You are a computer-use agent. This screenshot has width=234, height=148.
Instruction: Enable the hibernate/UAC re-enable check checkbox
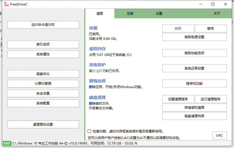89,131
